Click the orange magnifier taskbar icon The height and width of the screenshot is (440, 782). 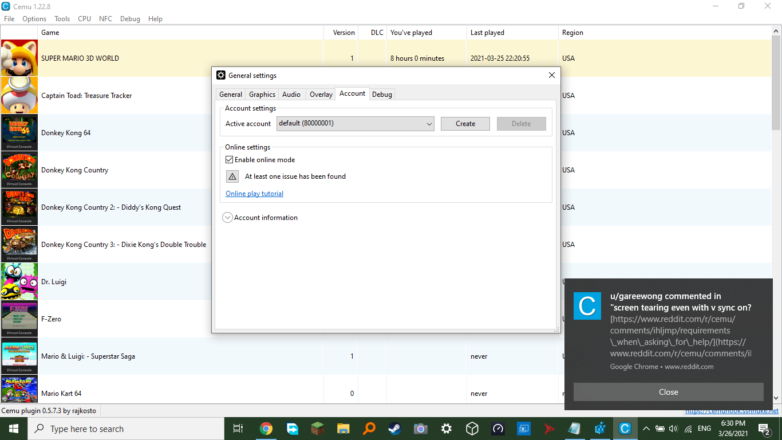click(369, 429)
